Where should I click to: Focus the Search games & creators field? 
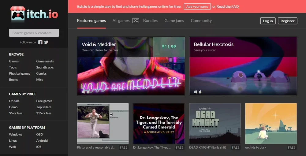click(x=34, y=33)
